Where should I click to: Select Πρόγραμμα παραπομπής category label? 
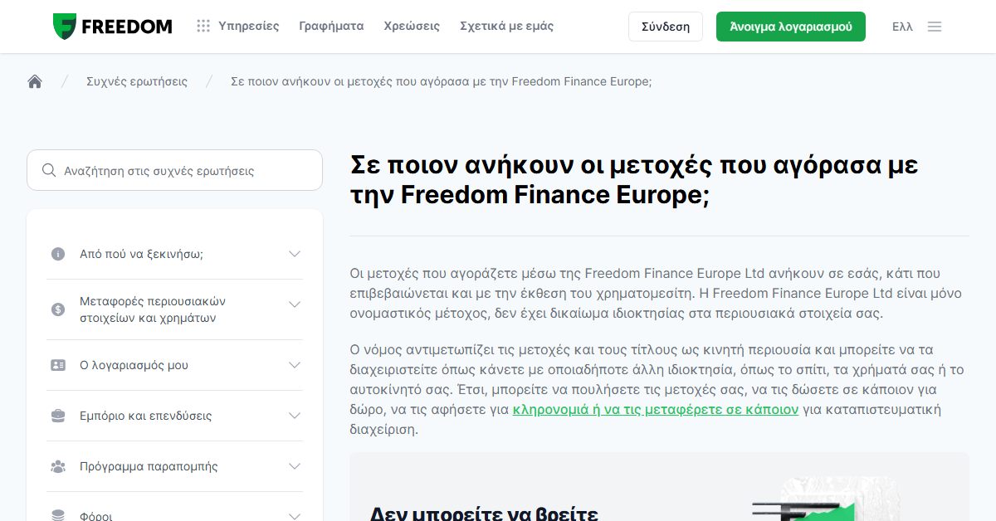coord(149,466)
